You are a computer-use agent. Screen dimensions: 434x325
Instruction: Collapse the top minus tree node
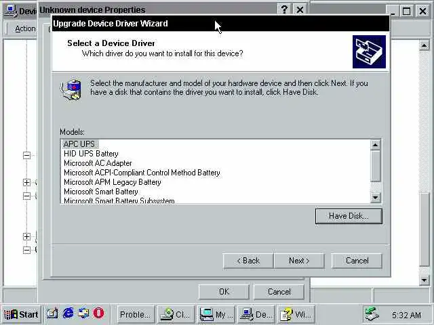pos(26,155)
